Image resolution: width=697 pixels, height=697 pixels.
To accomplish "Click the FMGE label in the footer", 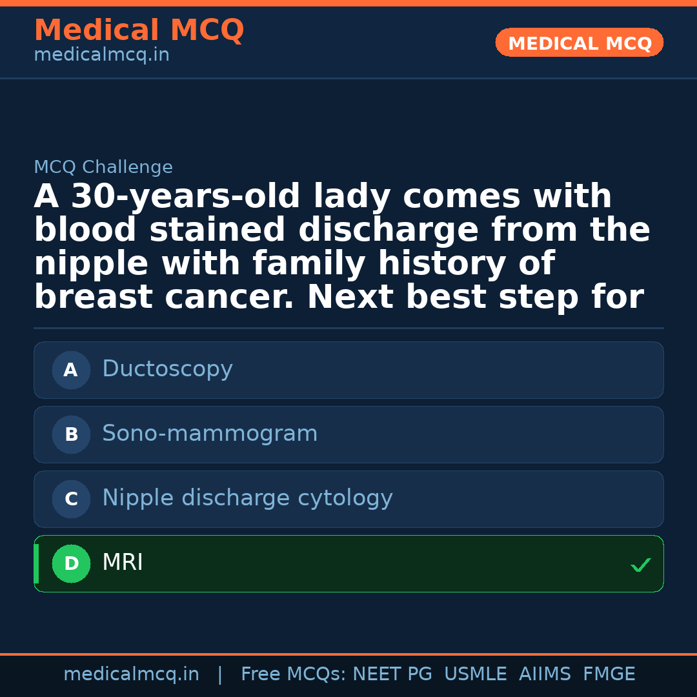I will 609,673.
